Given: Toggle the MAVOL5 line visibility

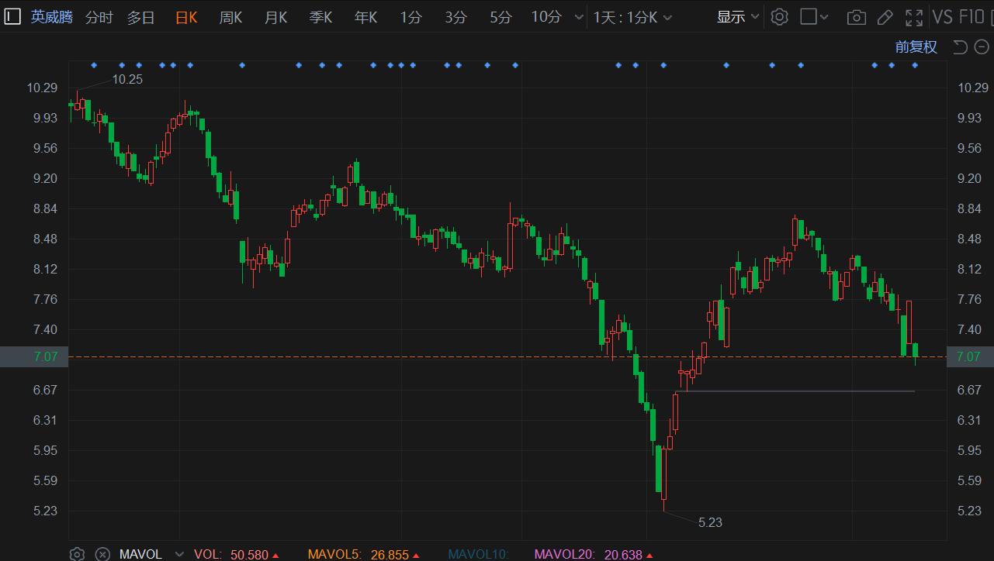Looking at the screenshot, I should pyautogui.click(x=334, y=554).
